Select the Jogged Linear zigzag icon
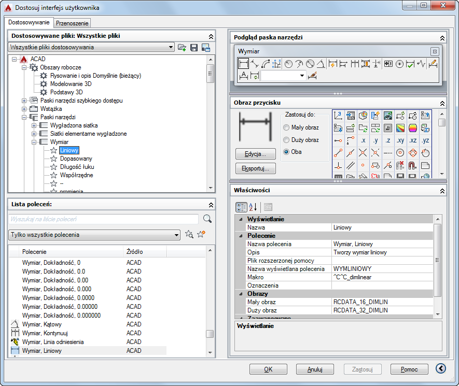This screenshot has height=386, width=459. coord(421,64)
